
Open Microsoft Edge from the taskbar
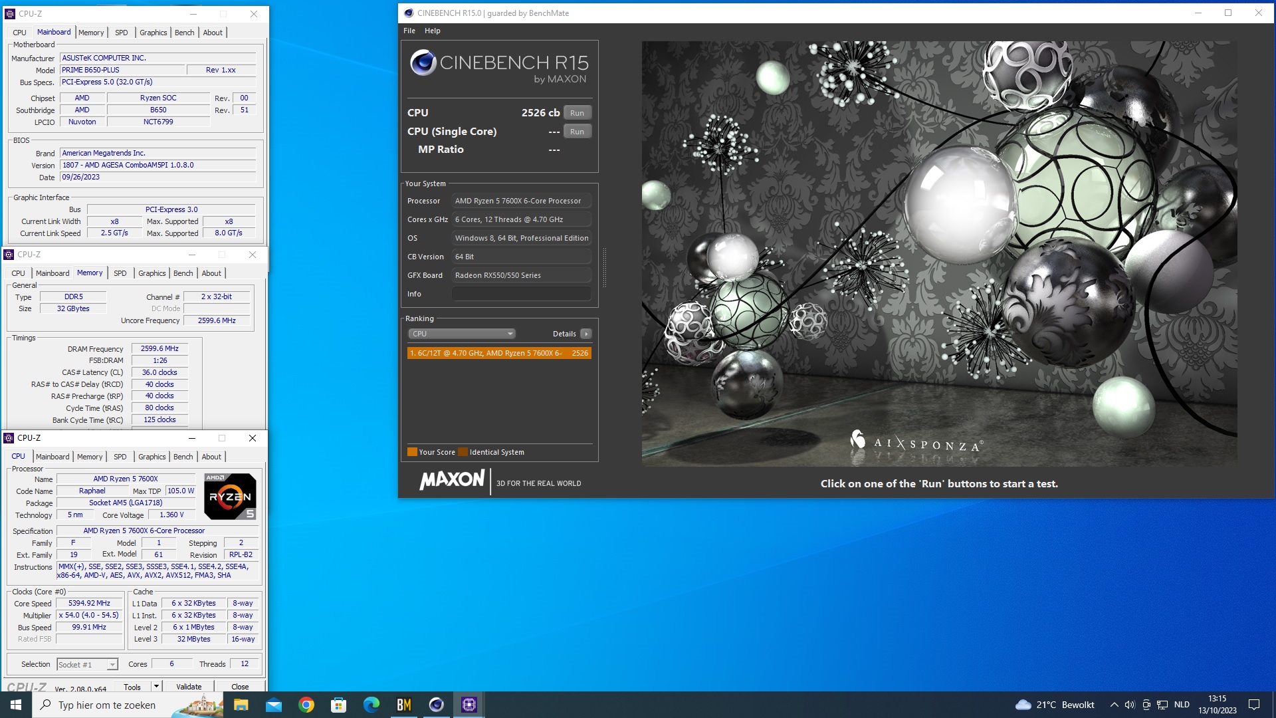tap(371, 705)
